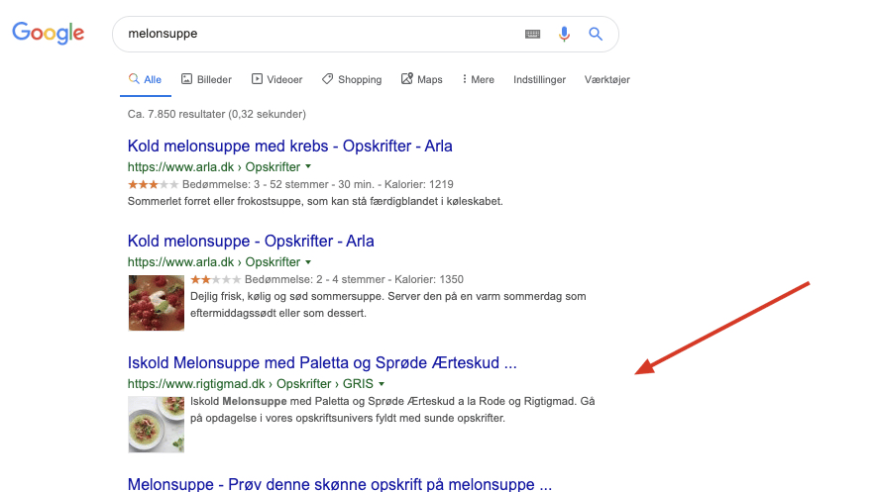Expand dropdown arrow of second Arla URL

(308, 261)
